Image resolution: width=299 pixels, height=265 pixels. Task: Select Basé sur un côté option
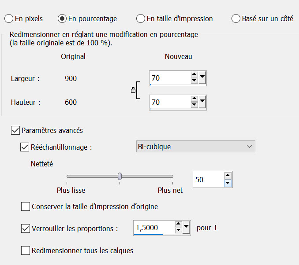click(236, 18)
